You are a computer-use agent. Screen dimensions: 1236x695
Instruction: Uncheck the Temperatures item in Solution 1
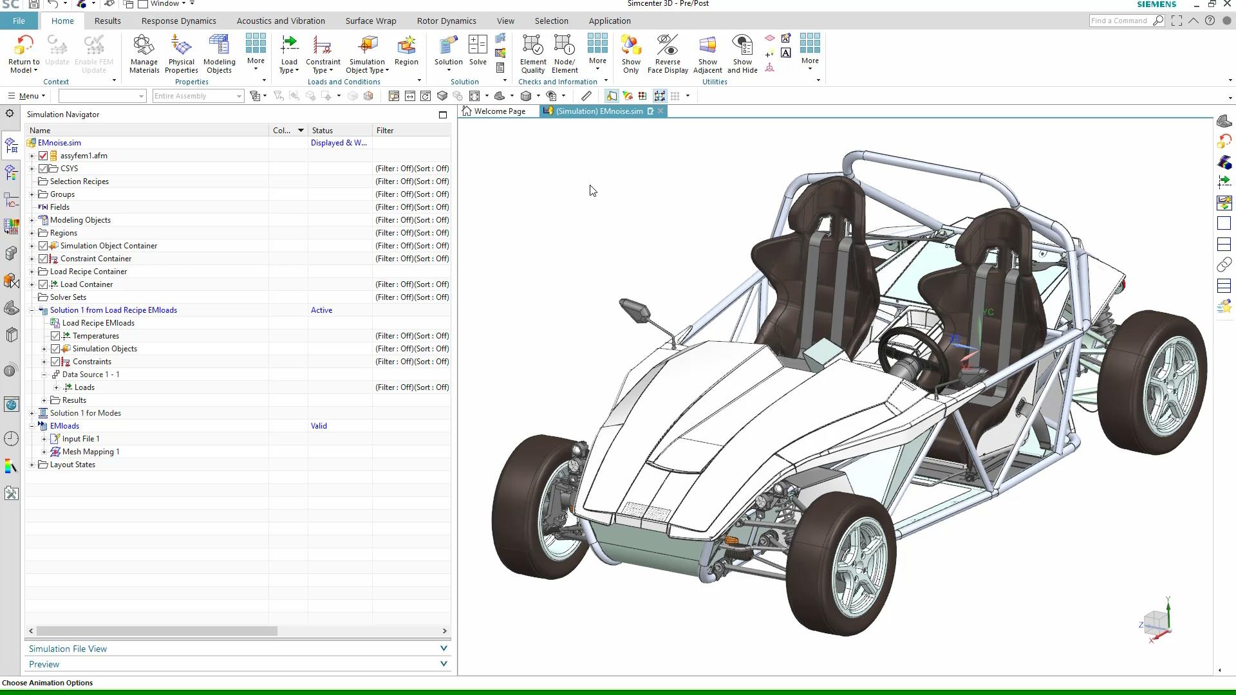[55, 335]
